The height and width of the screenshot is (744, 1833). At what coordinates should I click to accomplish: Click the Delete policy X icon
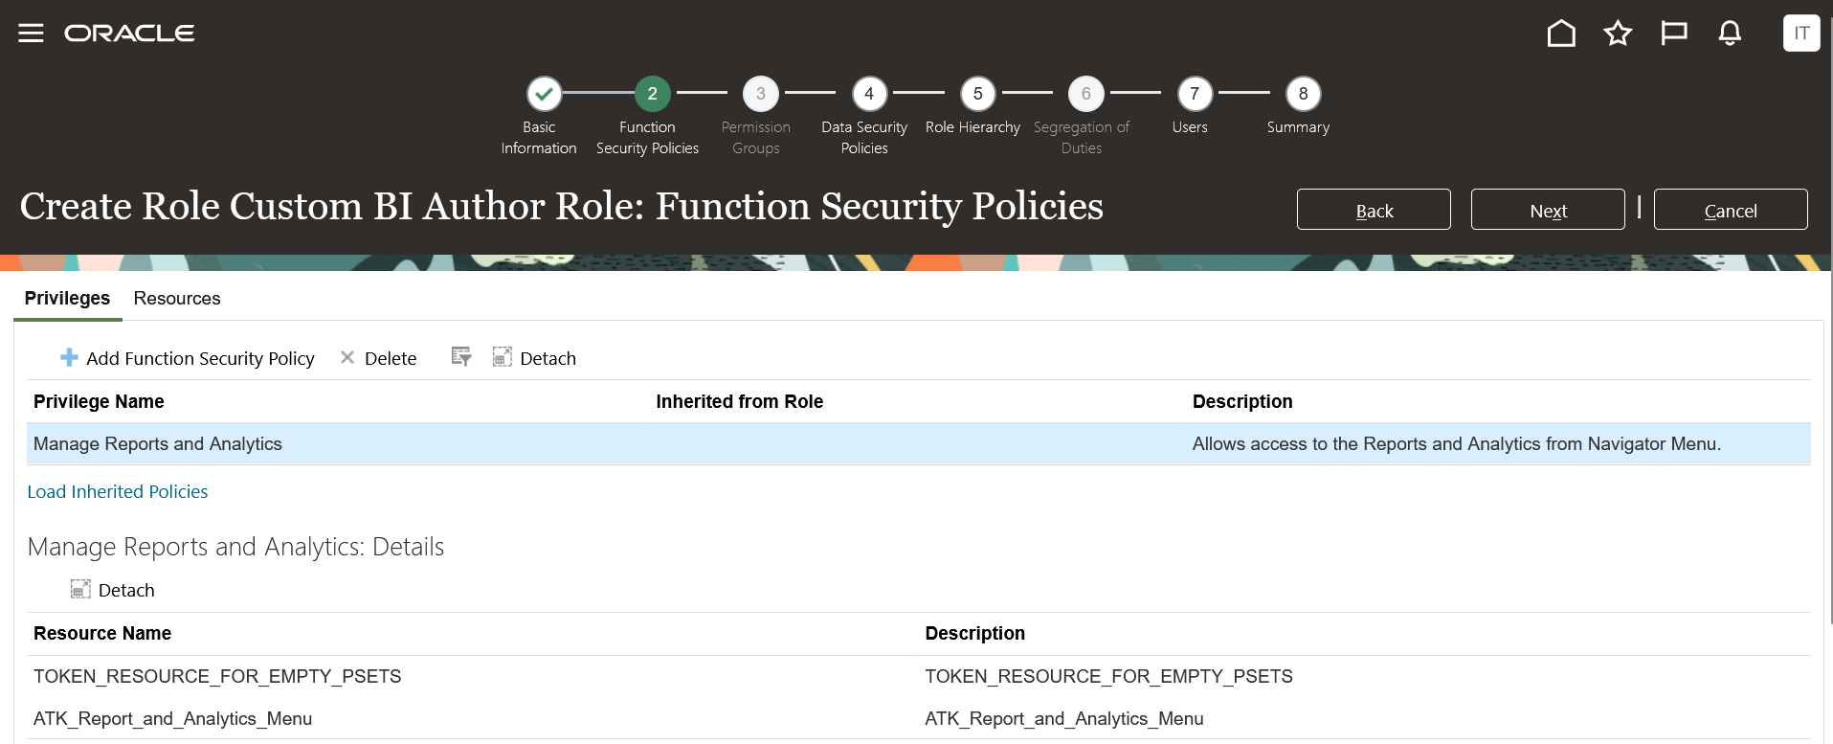tap(347, 357)
